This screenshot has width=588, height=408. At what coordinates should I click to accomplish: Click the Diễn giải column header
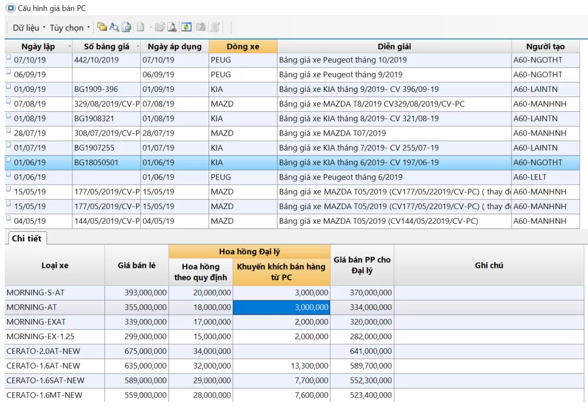click(394, 47)
